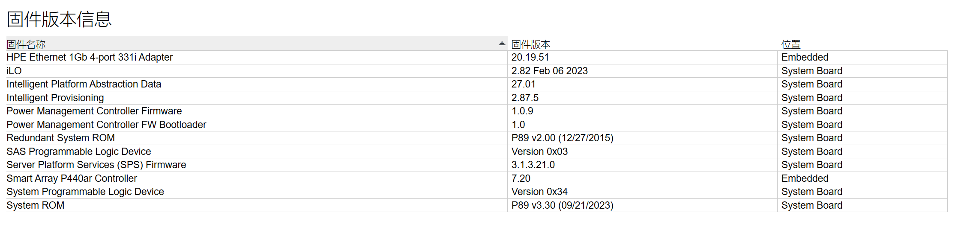Click the Smart Array P440ar Controller entry
Screen dimensions: 961x233
tap(72, 178)
